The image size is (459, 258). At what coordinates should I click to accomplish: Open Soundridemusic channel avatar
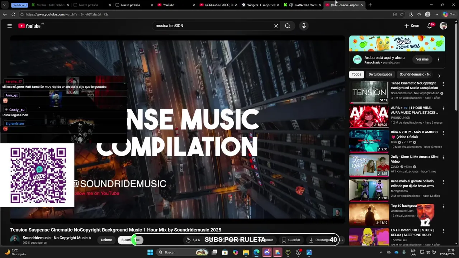point(15,240)
